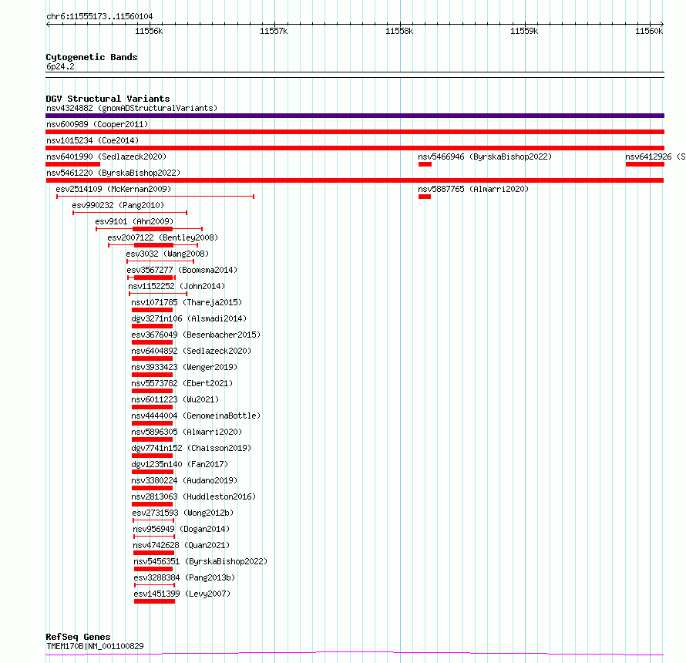Viewport: 686px width, 663px height.
Task: Open esv1451399 (Levy2007) variant label
Action: pyautogui.click(x=182, y=594)
